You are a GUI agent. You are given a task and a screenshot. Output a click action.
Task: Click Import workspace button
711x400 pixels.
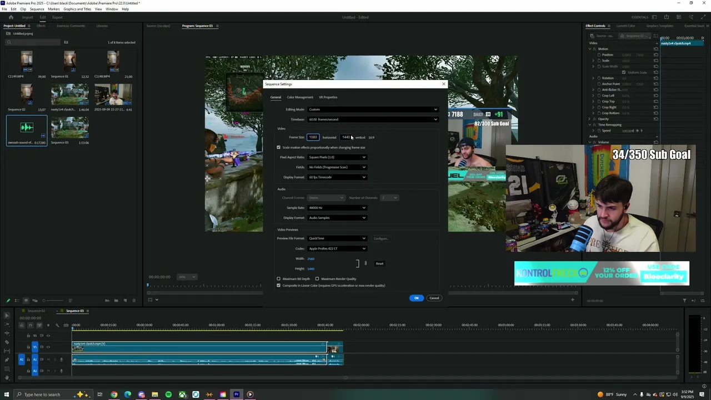pyautogui.click(x=27, y=17)
